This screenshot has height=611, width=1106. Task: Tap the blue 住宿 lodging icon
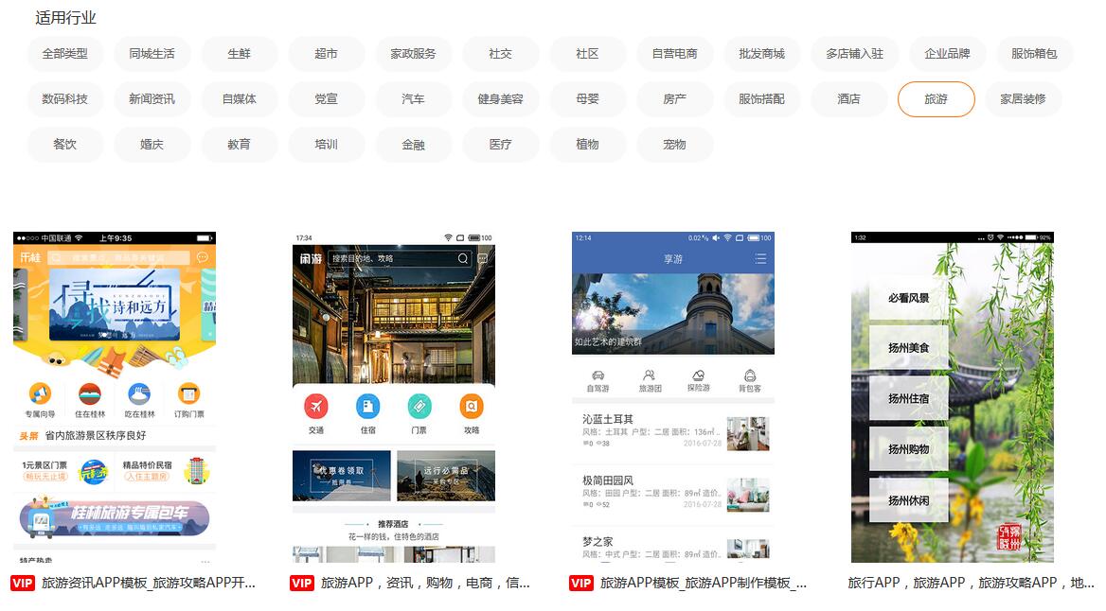tap(367, 407)
